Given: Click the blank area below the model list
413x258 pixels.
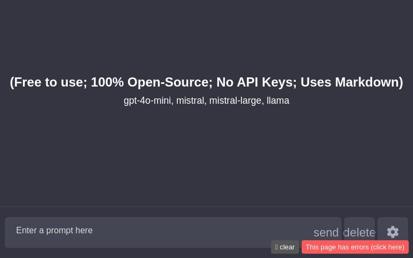Looking at the screenshot, I should click(x=206, y=156).
